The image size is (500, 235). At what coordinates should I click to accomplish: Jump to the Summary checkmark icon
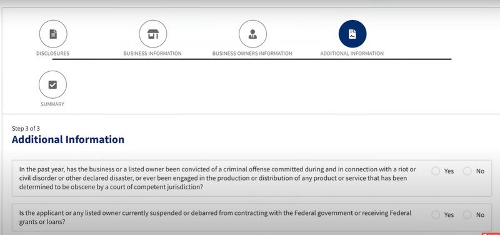pos(52,84)
